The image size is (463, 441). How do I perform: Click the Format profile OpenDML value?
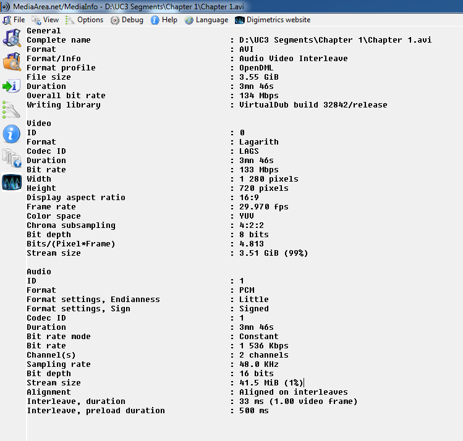[x=257, y=68]
